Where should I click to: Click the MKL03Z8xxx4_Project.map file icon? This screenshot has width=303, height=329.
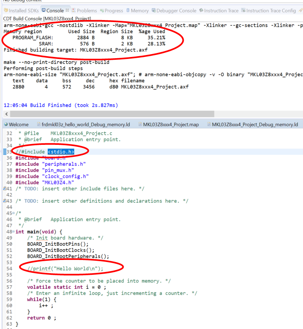tap(140, 124)
